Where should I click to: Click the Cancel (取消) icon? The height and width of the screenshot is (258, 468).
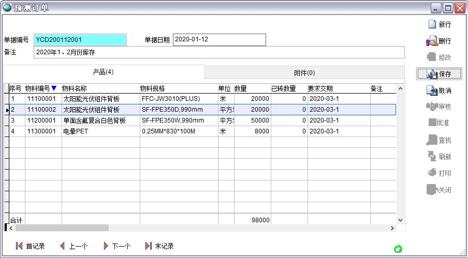(x=432, y=90)
